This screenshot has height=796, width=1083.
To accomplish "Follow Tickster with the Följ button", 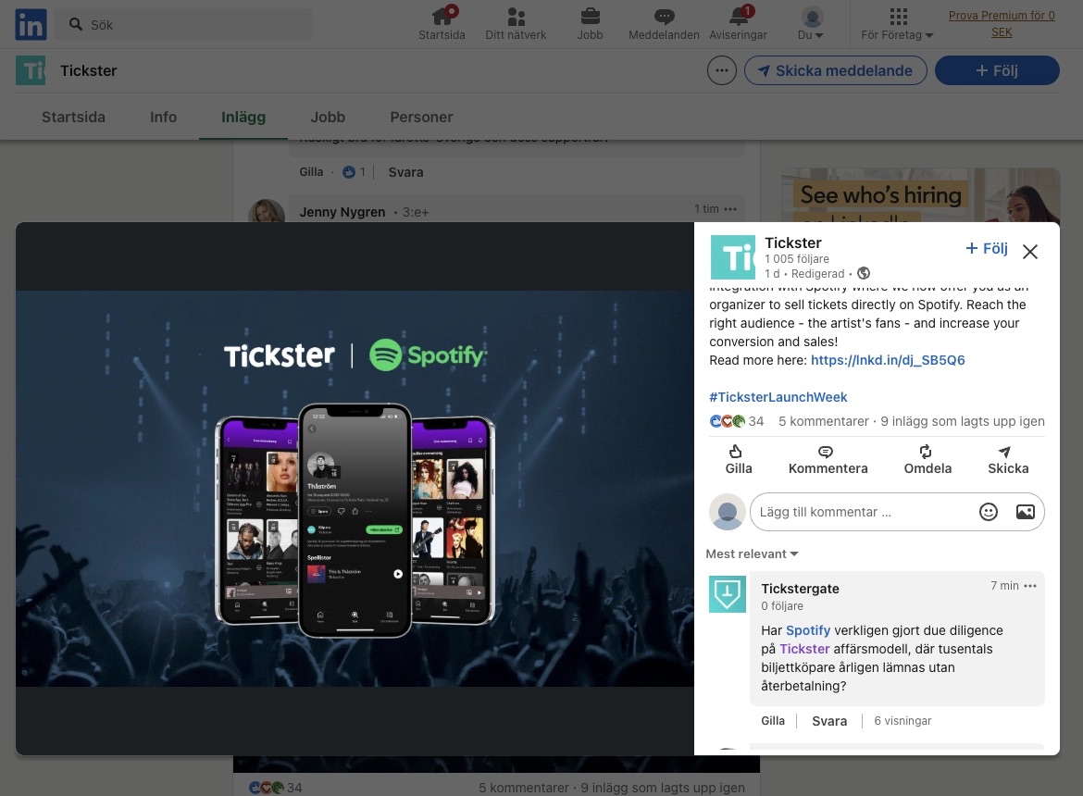I will pyautogui.click(x=986, y=248).
